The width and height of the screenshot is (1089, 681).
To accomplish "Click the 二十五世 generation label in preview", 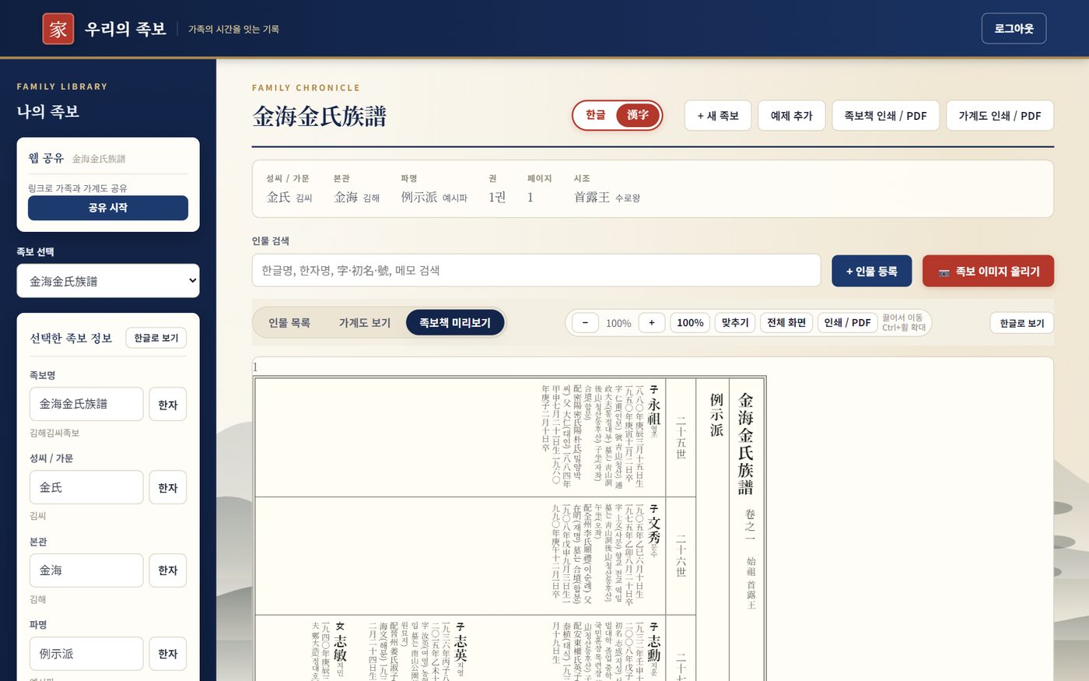I will click(681, 437).
